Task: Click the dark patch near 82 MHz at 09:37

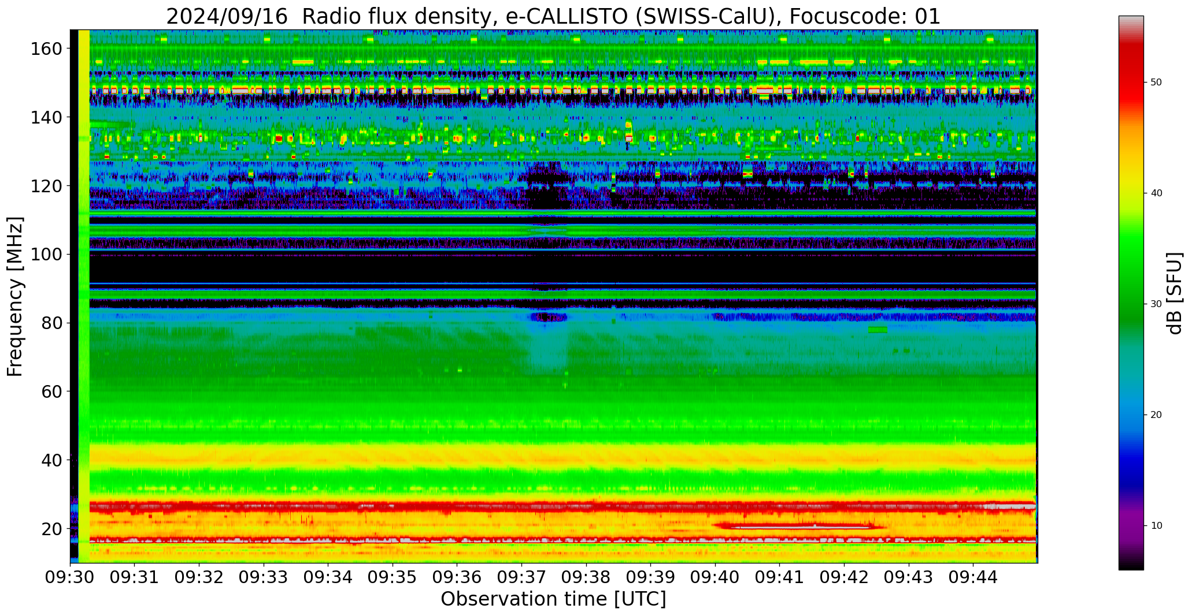Action: (x=549, y=317)
